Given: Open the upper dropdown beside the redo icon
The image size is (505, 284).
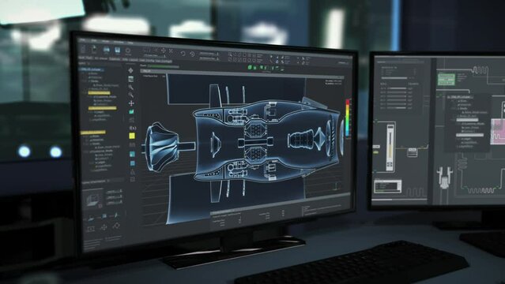Looking at the screenshot, I should [x=209, y=54].
